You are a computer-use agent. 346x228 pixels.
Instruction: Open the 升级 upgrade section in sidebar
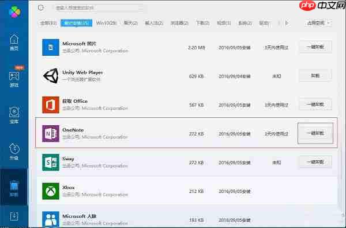(14, 152)
